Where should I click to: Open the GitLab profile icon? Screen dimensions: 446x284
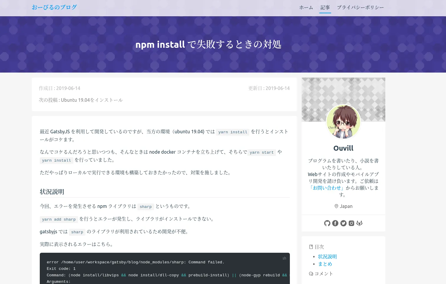click(359, 223)
